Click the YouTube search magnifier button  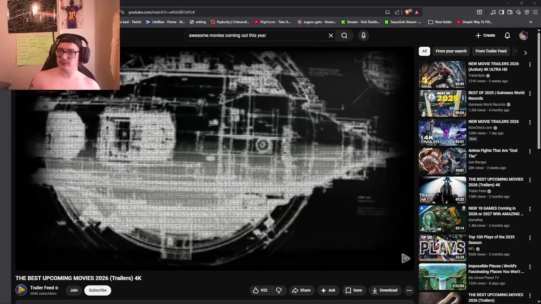(x=344, y=35)
